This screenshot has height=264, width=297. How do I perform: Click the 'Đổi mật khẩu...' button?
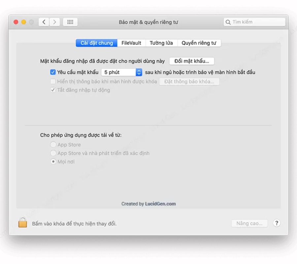pos(192,61)
